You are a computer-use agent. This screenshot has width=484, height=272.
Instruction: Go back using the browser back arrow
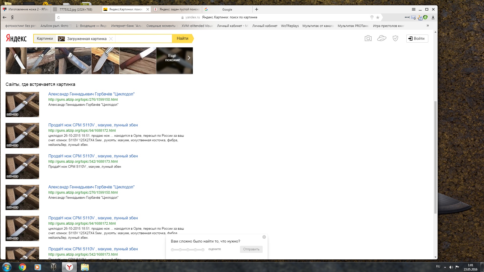pyautogui.click(x=5, y=17)
